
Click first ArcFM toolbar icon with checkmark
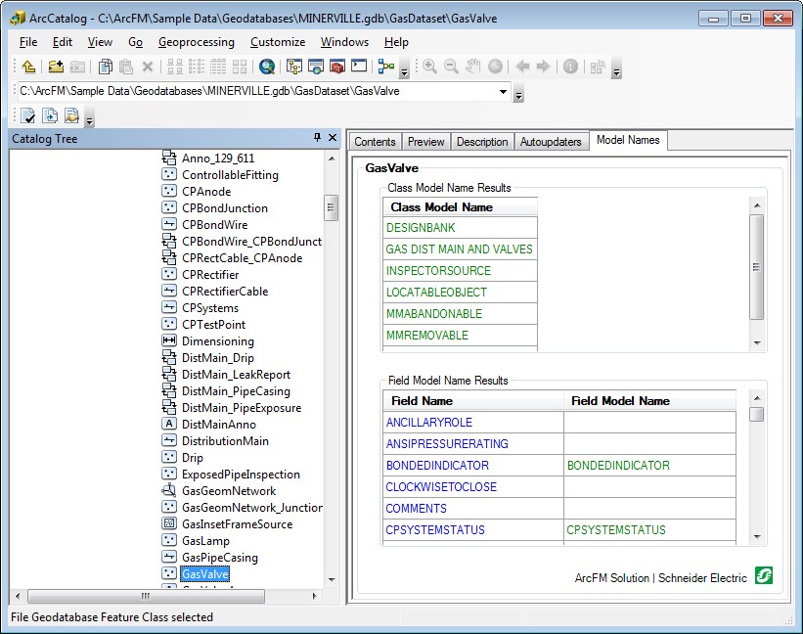pyautogui.click(x=27, y=115)
